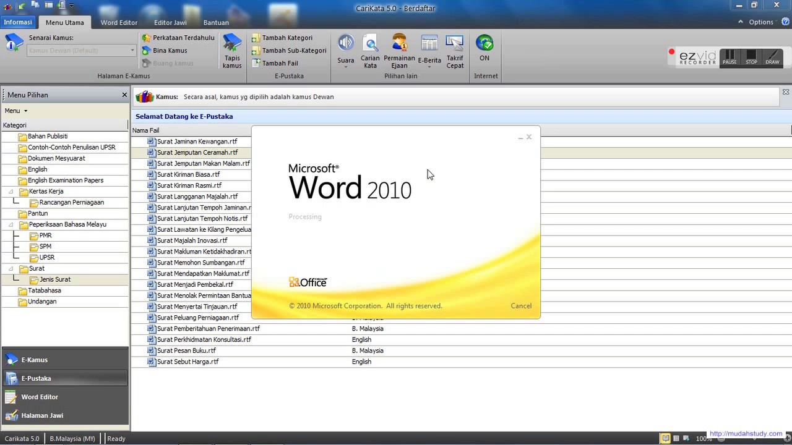Collapse the Peperiksaan Bahasa Melayu node

click(11, 224)
